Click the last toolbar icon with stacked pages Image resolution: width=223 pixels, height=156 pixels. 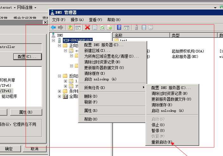click(151, 27)
